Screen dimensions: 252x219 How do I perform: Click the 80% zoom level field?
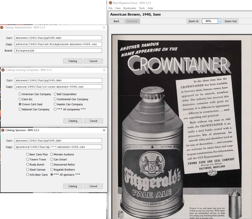(210, 21)
